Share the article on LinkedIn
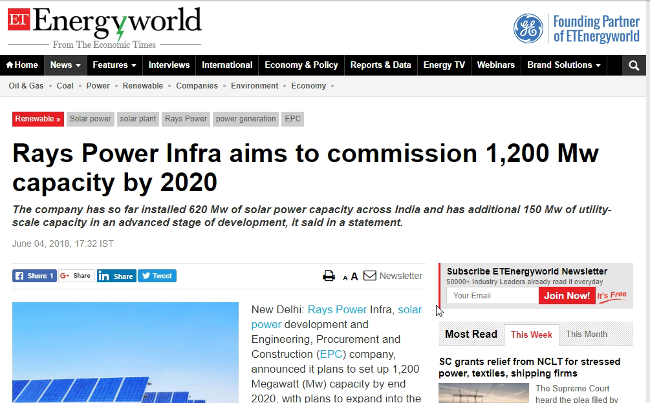This screenshot has width=650, height=403. 116,276
